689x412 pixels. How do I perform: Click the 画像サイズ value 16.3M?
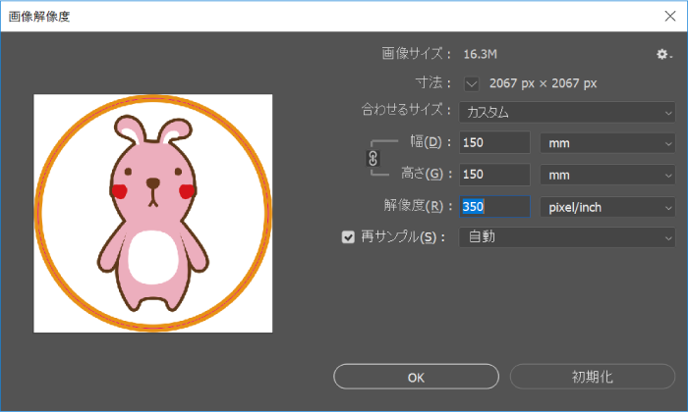[x=481, y=54]
